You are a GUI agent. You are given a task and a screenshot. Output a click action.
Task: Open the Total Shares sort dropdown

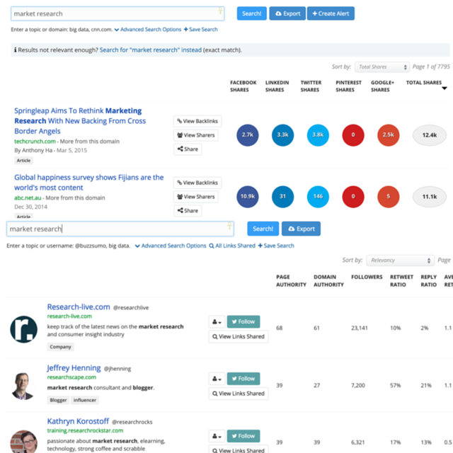382,67
